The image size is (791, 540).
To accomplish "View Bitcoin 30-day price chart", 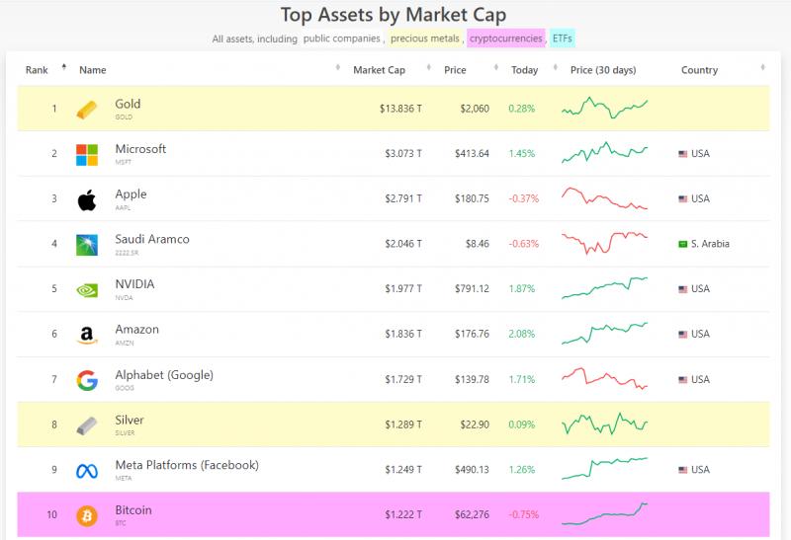I will point(604,513).
